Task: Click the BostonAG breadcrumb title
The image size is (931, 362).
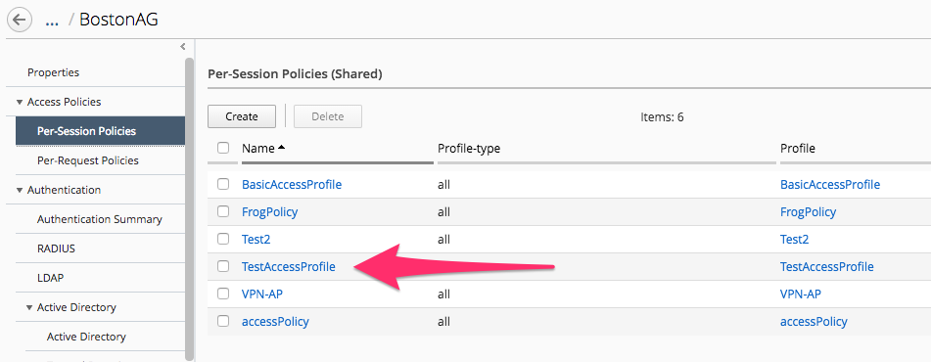Action: click(x=118, y=20)
